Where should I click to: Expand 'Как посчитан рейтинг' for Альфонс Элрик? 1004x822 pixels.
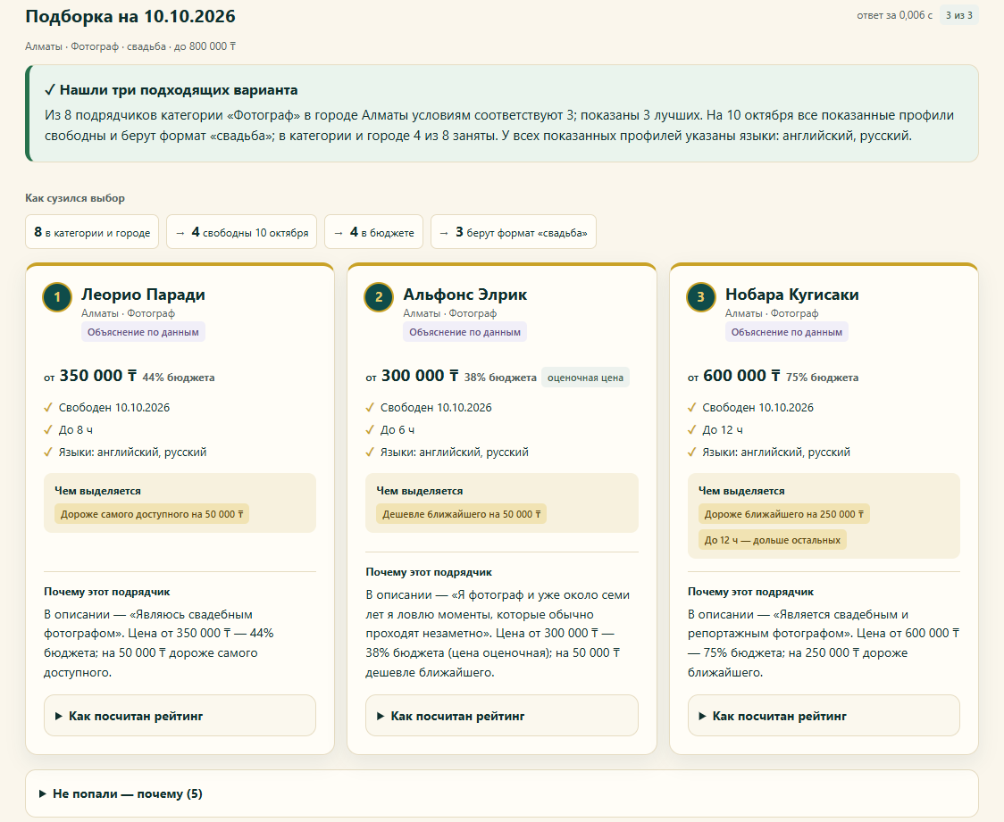[x=501, y=716]
